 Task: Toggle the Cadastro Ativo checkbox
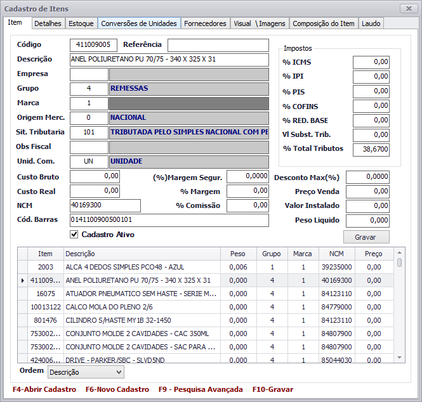tap(74, 235)
